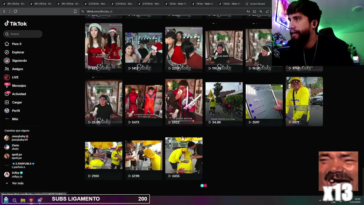Open the Windows Start menu
The image size is (364, 205).
tap(6, 200)
